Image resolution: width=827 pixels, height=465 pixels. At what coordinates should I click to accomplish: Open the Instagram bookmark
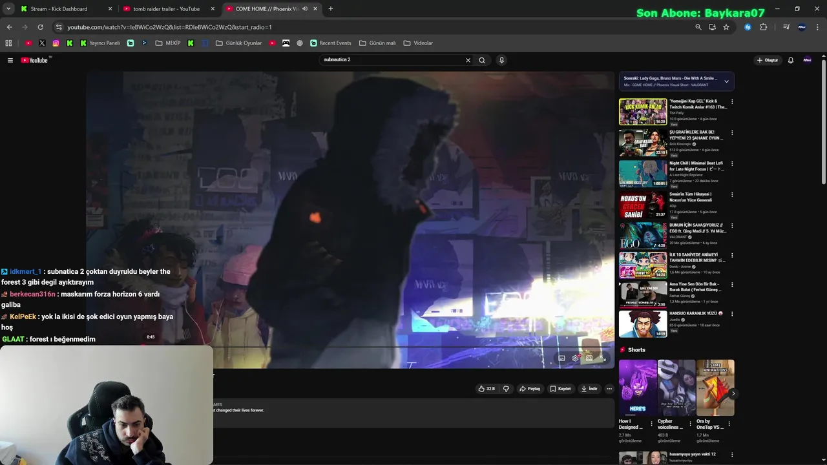click(56, 43)
